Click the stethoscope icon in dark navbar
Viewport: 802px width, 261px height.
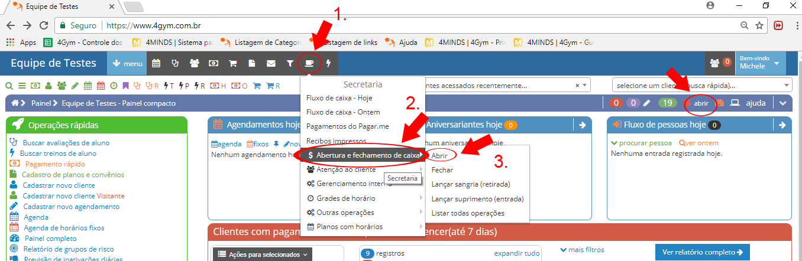tap(175, 63)
